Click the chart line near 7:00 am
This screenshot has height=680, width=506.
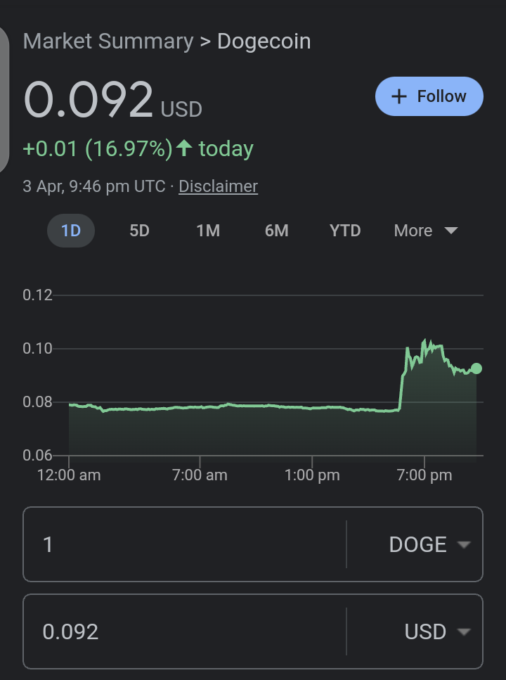pyautogui.click(x=200, y=407)
